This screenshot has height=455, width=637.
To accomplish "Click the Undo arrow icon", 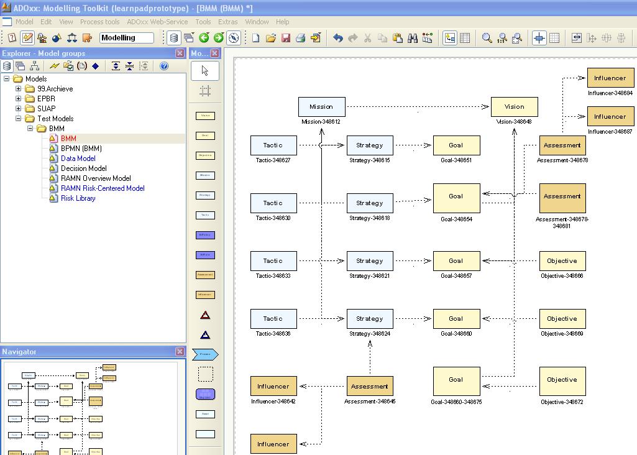I will click(337, 38).
